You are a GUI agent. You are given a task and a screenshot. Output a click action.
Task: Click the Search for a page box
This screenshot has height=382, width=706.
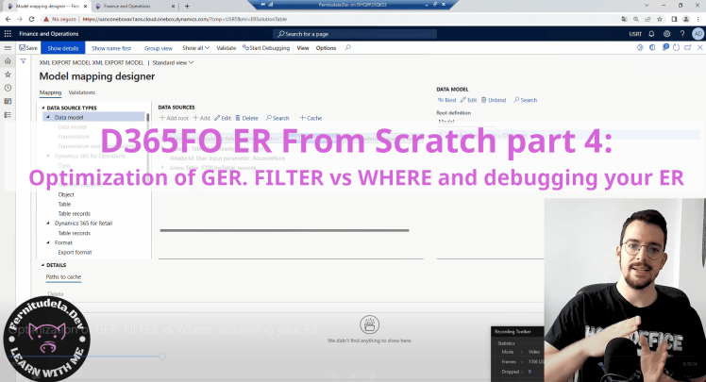[x=355, y=34]
